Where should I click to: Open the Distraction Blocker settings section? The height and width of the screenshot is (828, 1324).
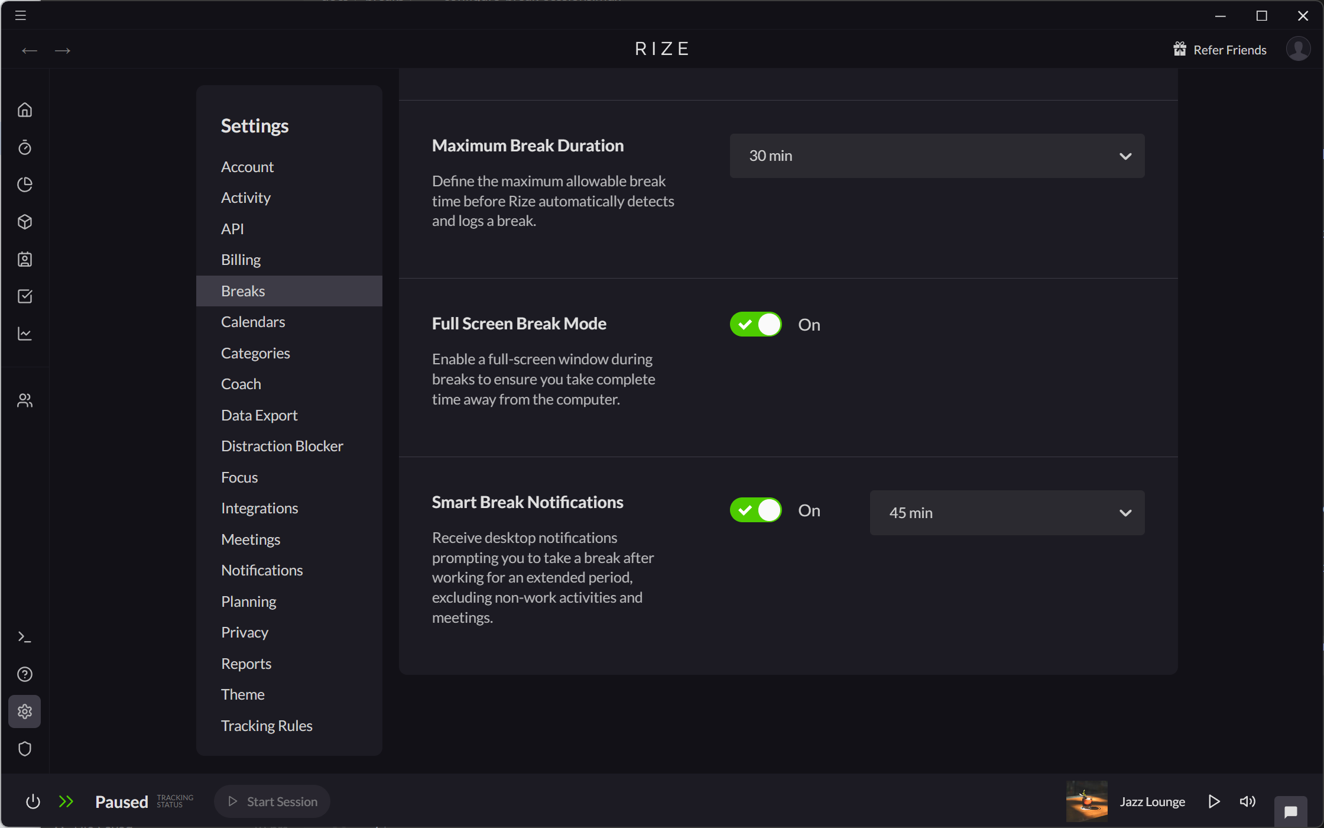[282, 445]
